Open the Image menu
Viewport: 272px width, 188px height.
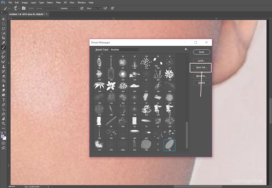pos(25,3)
